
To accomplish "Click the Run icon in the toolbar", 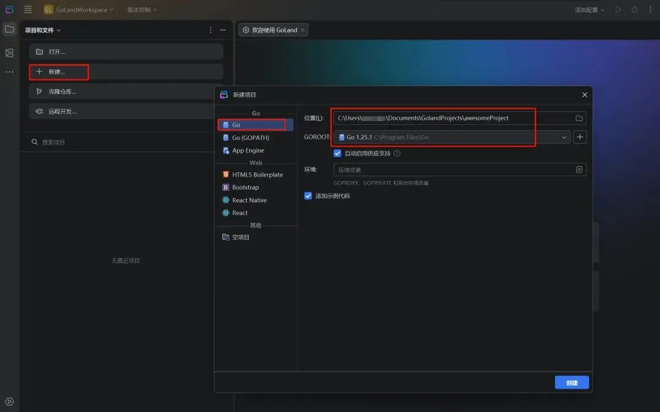I will pos(618,9).
